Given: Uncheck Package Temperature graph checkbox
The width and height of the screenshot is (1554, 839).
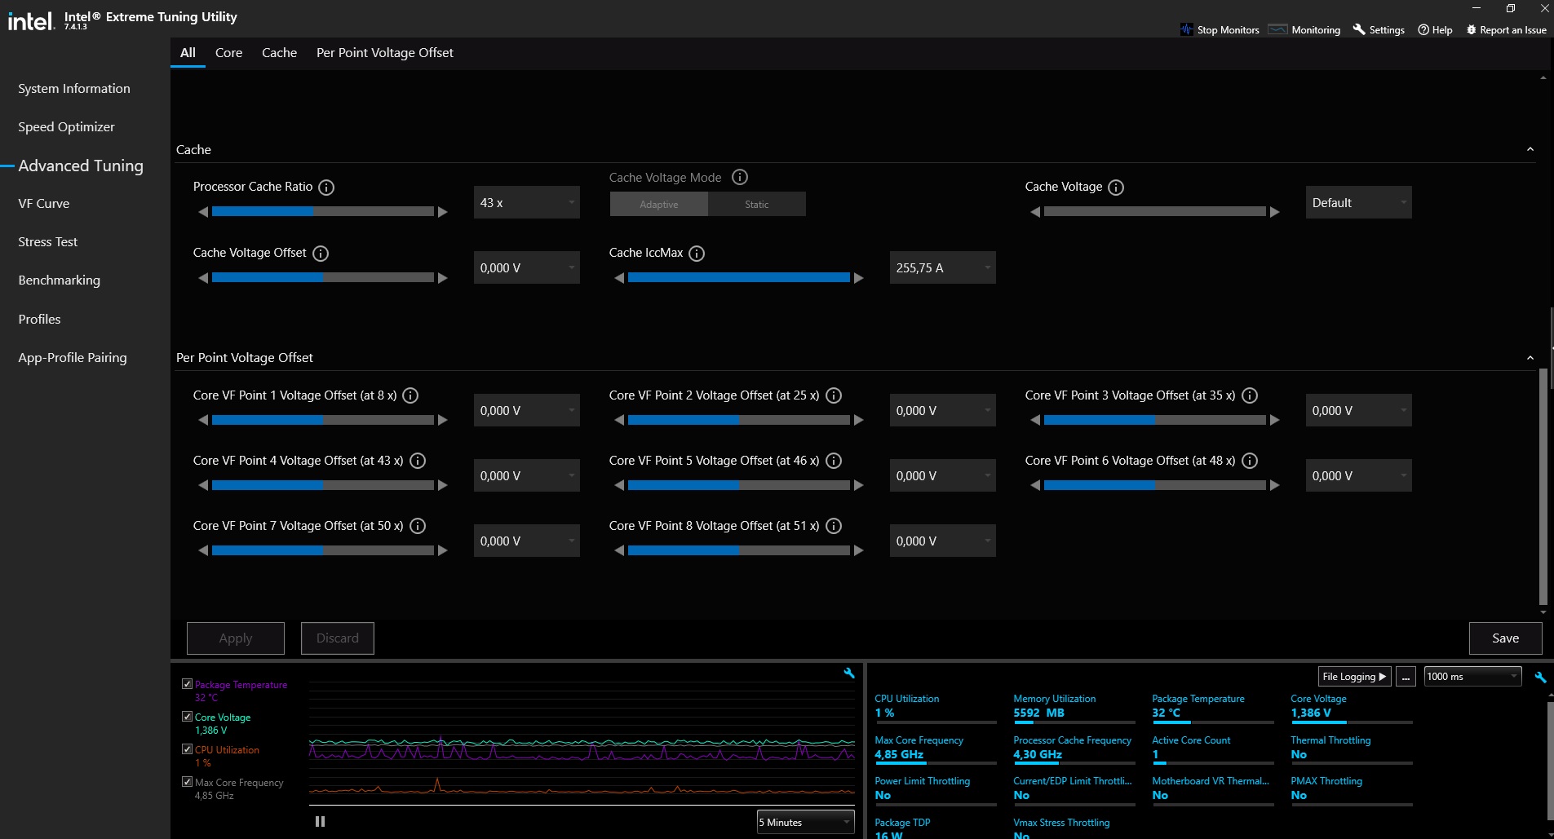Looking at the screenshot, I should 187,684.
